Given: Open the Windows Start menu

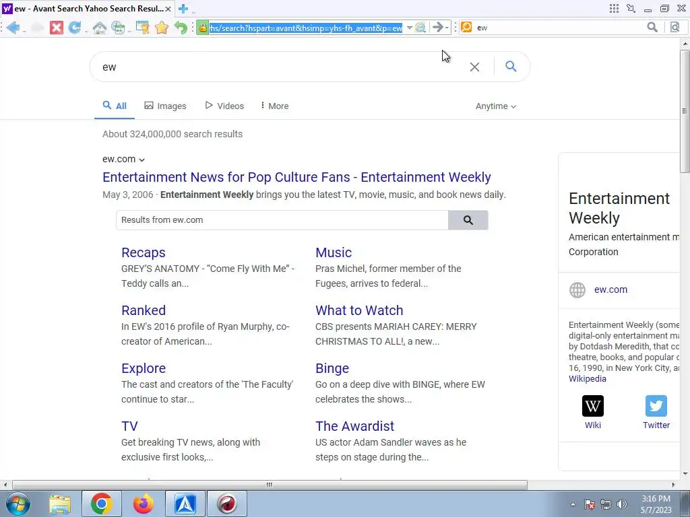Looking at the screenshot, I should click(18, 504).
